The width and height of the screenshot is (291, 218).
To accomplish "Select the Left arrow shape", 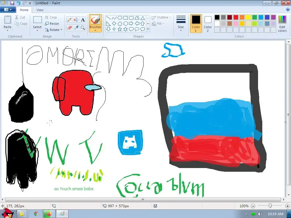I will click(137, 24).
